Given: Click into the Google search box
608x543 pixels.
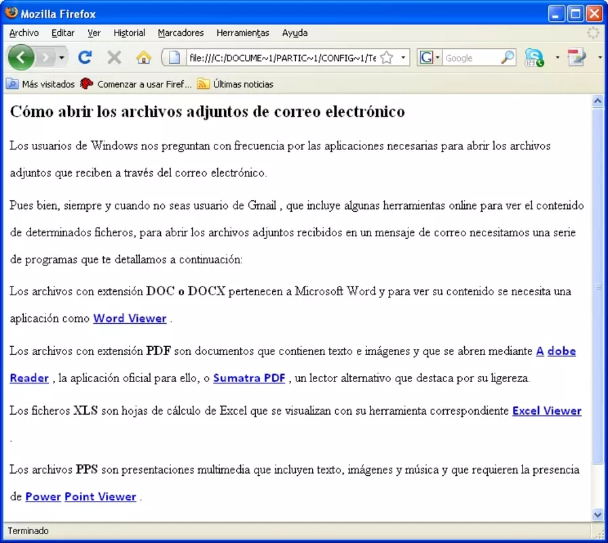Looking at the screenshot, I should (x=471, y=58).
